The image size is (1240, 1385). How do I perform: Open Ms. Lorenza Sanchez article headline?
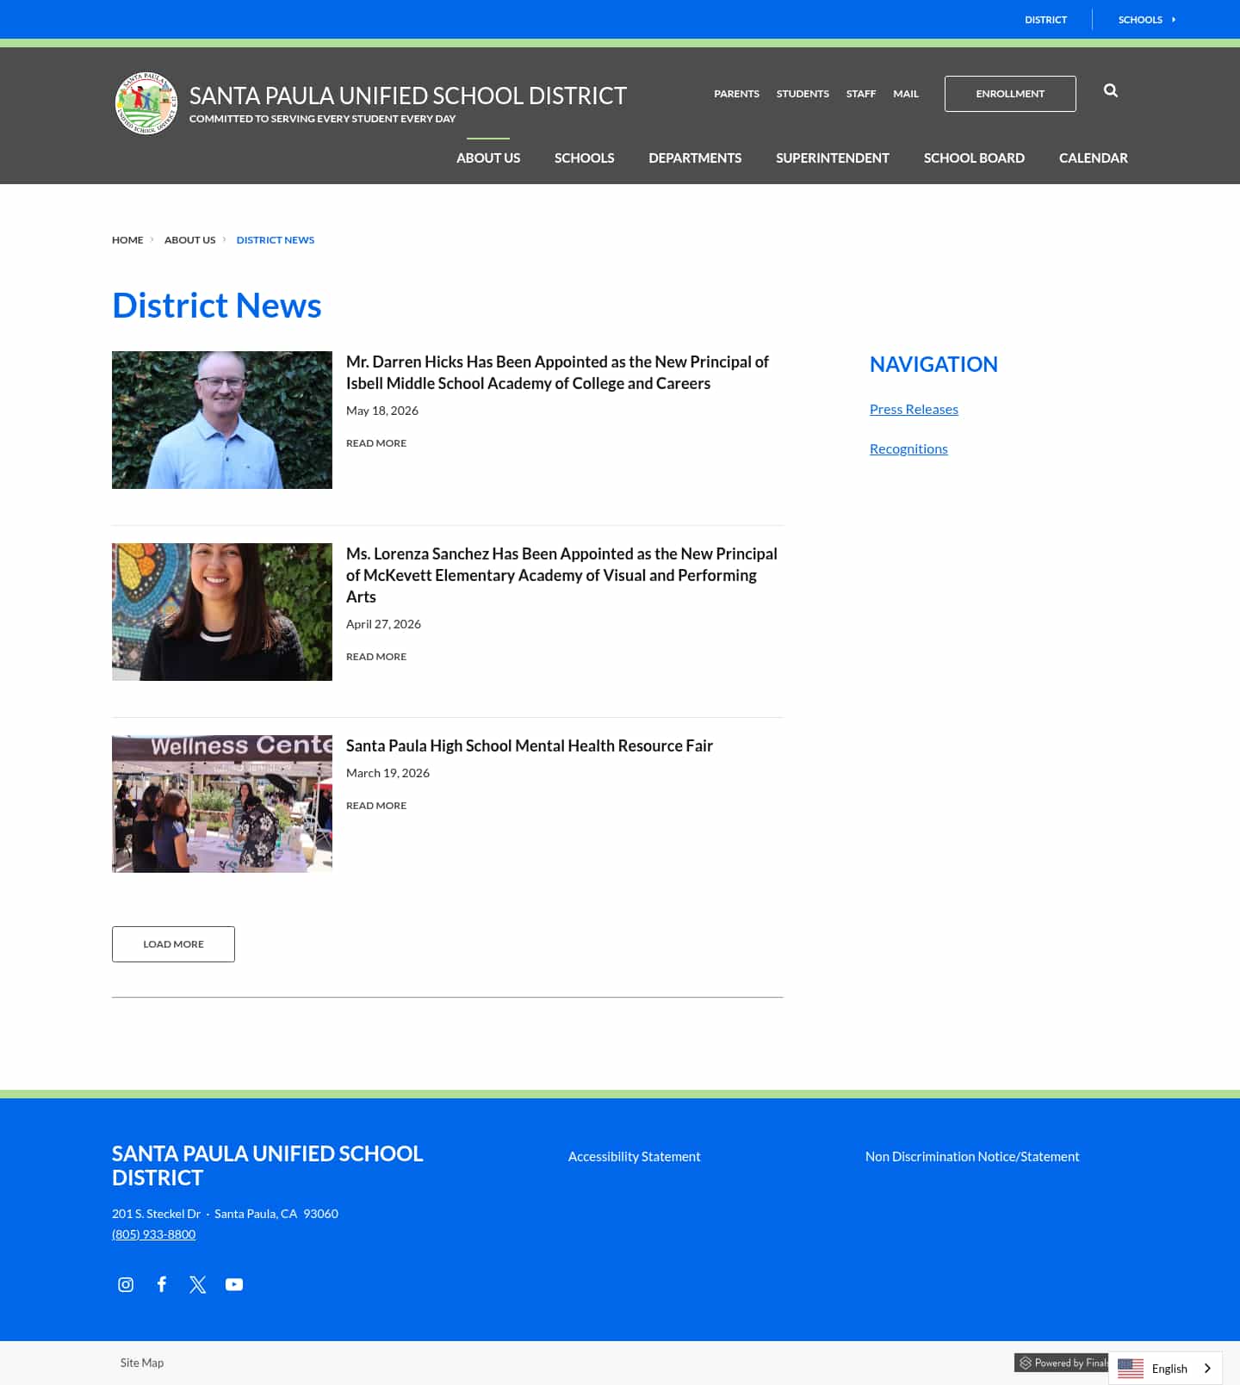tap(561, 575)
